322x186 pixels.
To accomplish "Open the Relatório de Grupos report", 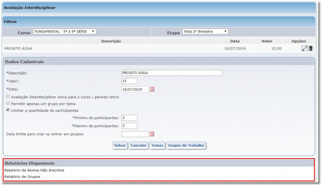I will click(x=22, y=177).
